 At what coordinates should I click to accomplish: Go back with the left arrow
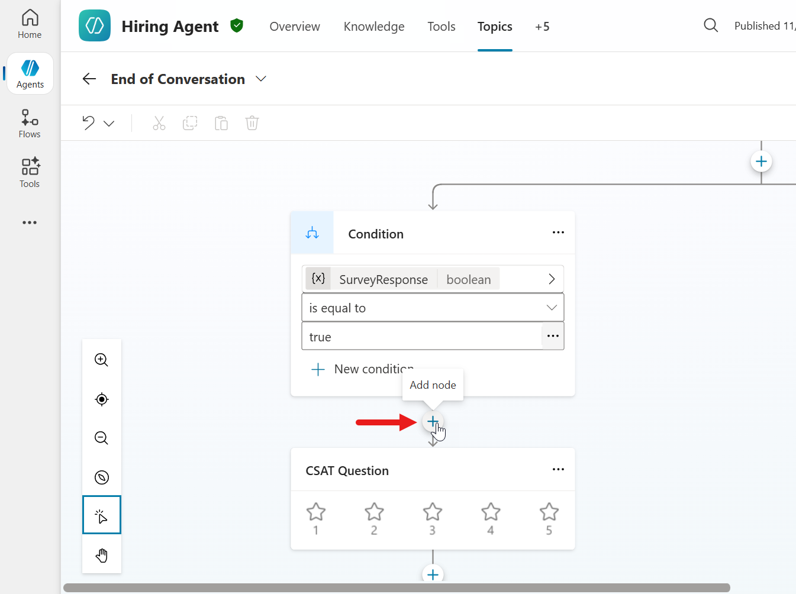[x=89, y=79]
